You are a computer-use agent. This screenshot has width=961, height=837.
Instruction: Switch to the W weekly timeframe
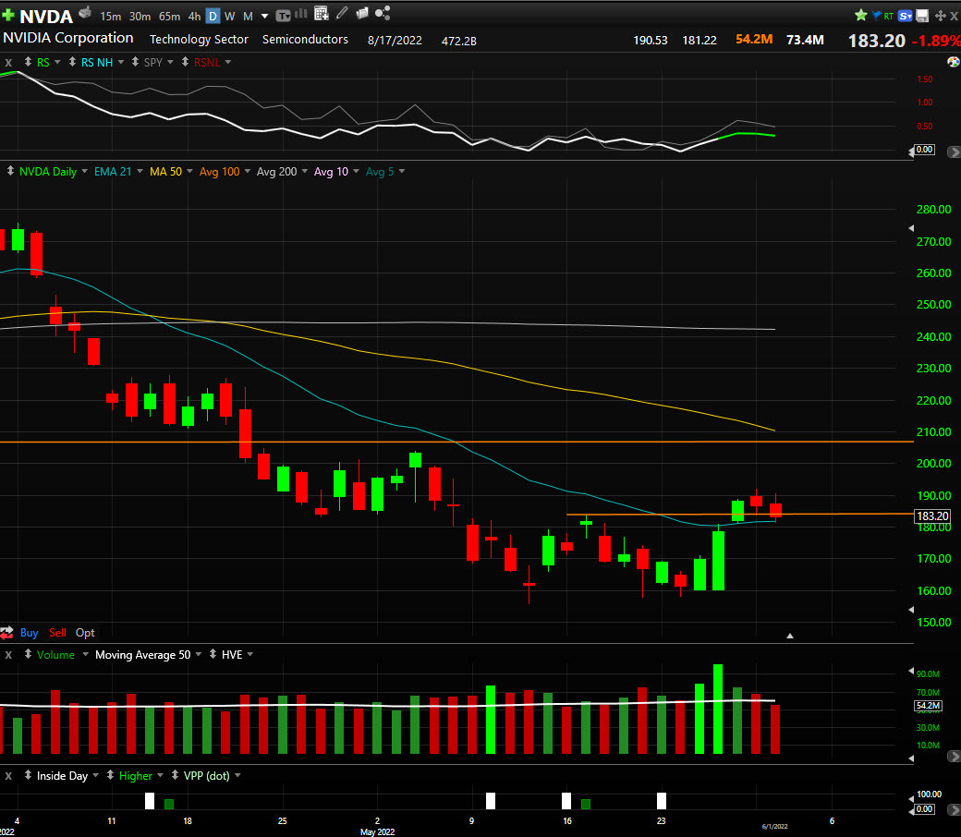pos(230,17)
